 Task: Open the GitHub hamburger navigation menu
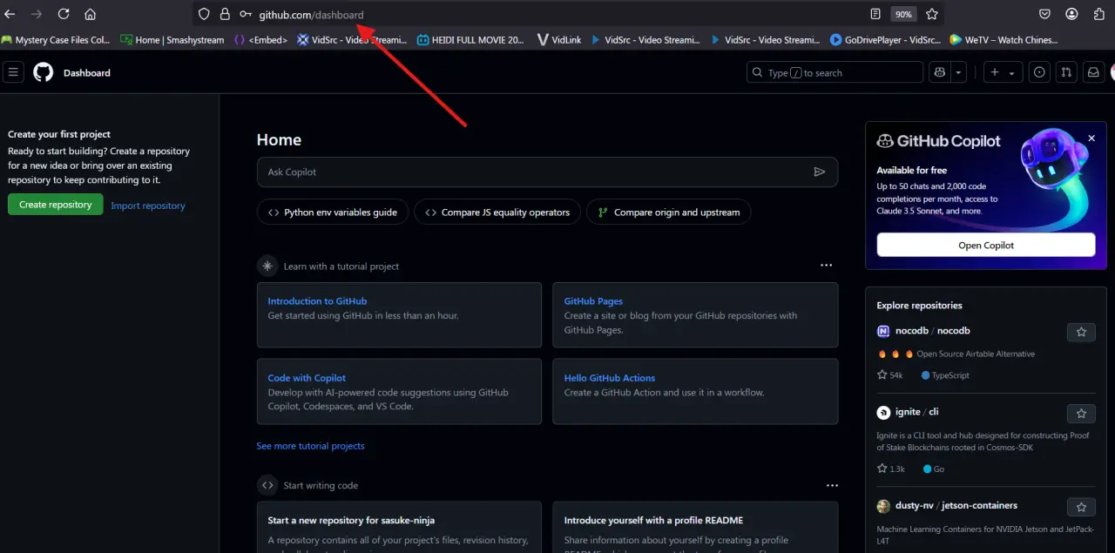(x=13, y=72)
